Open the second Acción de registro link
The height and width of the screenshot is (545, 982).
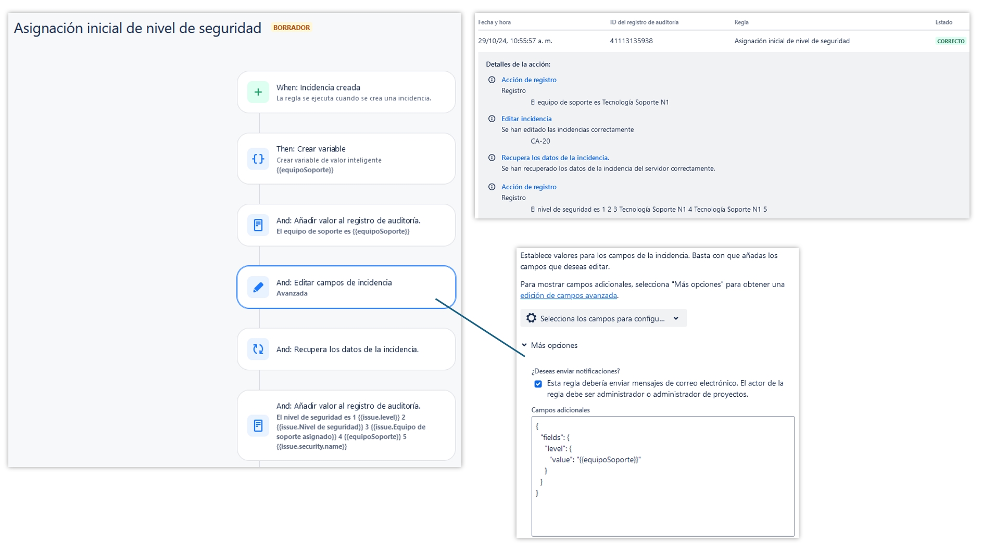(528, 187)
